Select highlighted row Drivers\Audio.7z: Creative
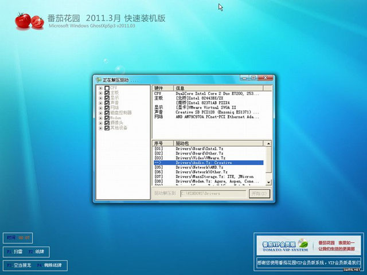Screen dimensions: 367x275 click(208, 163)
